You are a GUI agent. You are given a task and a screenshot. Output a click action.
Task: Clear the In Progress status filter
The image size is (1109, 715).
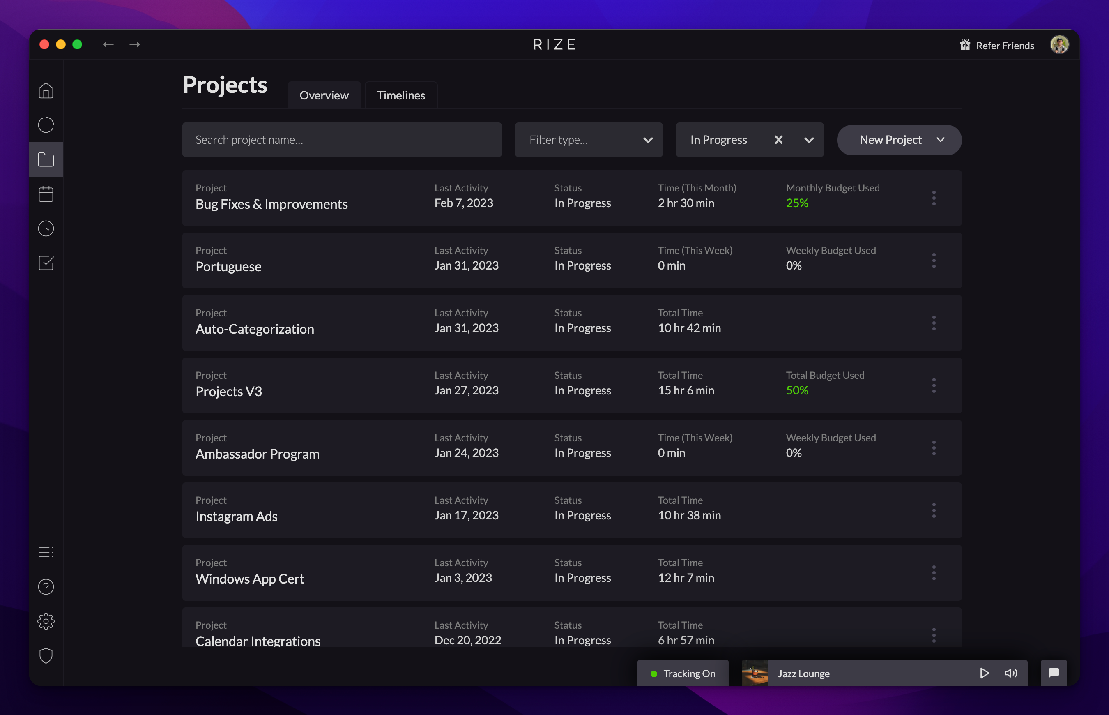point(779,140)
